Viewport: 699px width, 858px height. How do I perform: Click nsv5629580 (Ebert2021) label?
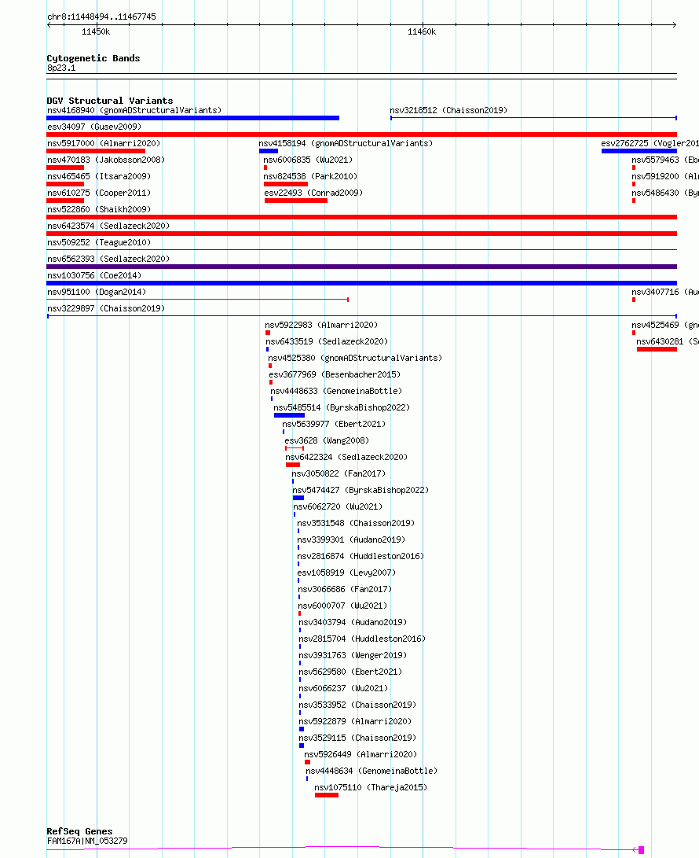(x=350, y=672)
